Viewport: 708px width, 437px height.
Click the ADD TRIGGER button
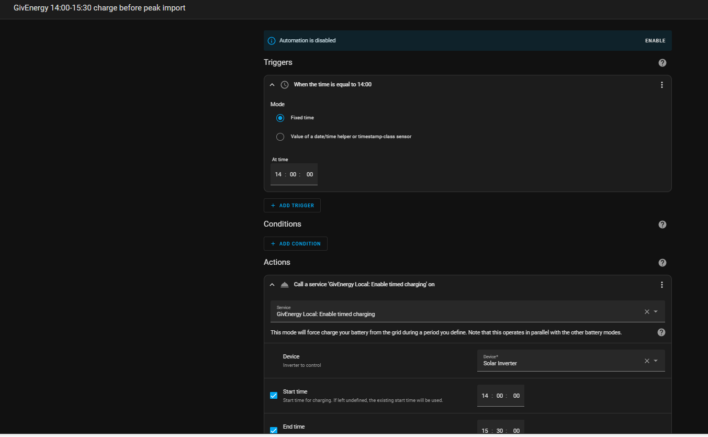(x=292, y=206)
